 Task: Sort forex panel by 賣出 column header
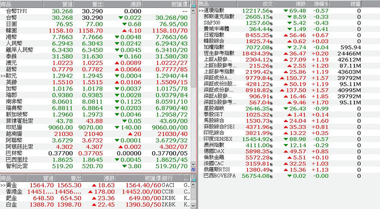point(88,4)
